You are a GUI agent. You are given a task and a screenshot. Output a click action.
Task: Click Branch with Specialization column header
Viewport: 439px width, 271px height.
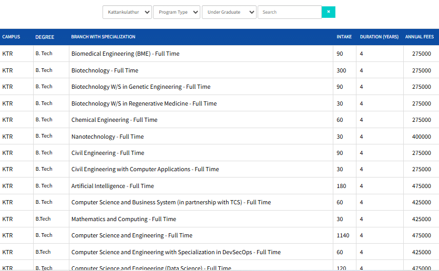(x=103, y=37)
